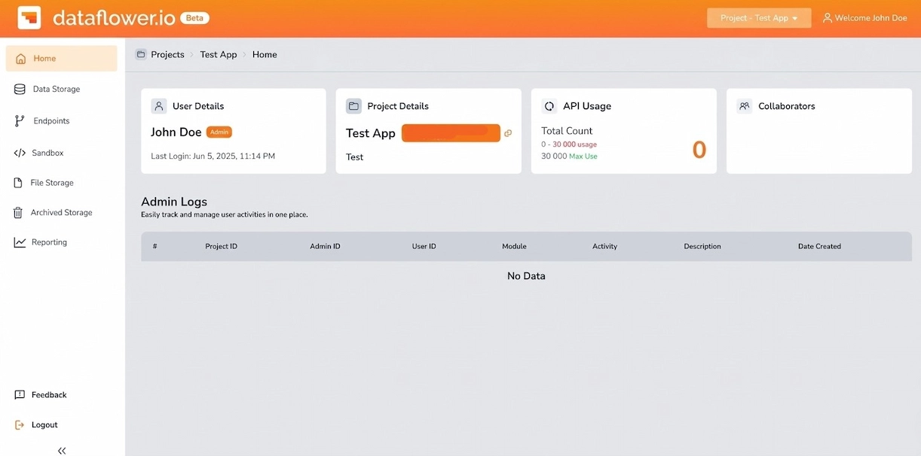Viewport: 921px width, 456px height.
Task: Click the Home house icon in sidebar
Action: pyautogui.click(x=20, y=59)
